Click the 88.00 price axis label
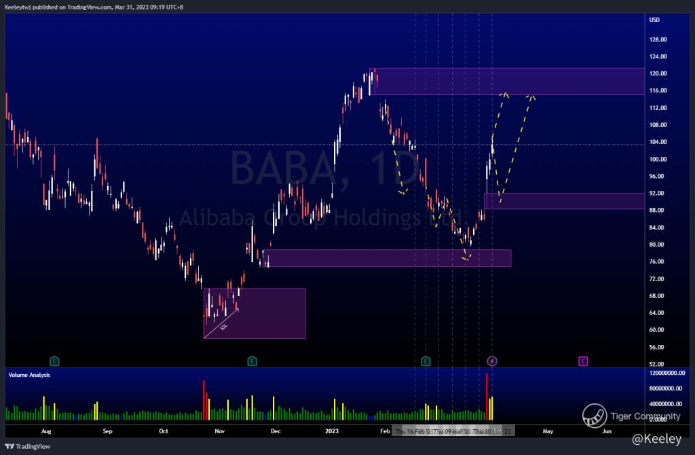The width and height of the screenshot is (695, 455). pos(656,211)
